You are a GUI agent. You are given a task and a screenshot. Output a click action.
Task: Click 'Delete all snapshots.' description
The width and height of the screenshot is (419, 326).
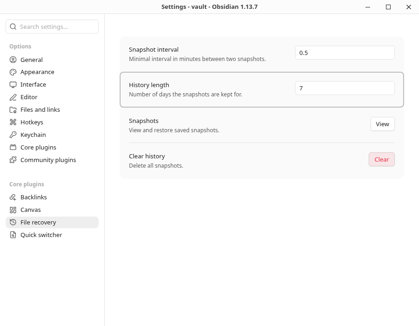pos(156,166)
